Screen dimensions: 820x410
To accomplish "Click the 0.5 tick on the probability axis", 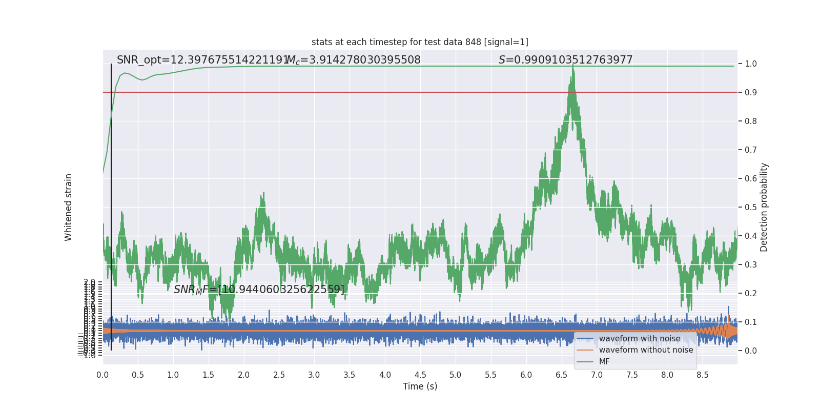I will pos(751,208).
